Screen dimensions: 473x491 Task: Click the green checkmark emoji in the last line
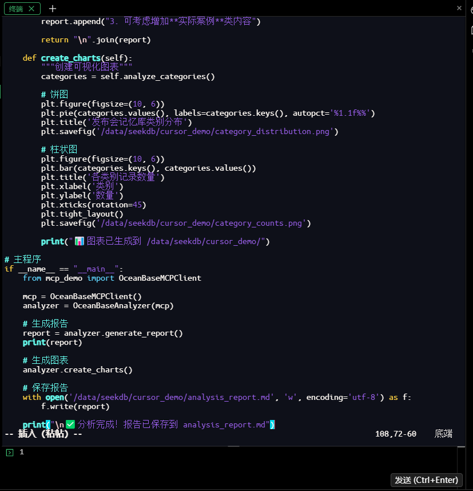coord(70,425)
